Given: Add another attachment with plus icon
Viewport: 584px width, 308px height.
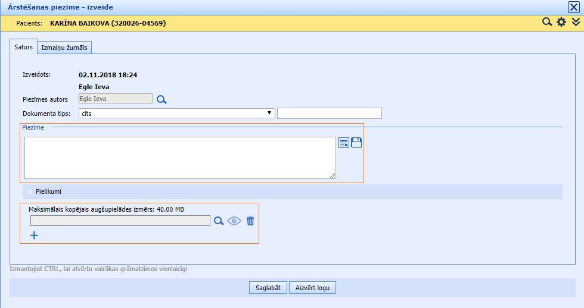Looking at the screenshot, I should (34, 235).
